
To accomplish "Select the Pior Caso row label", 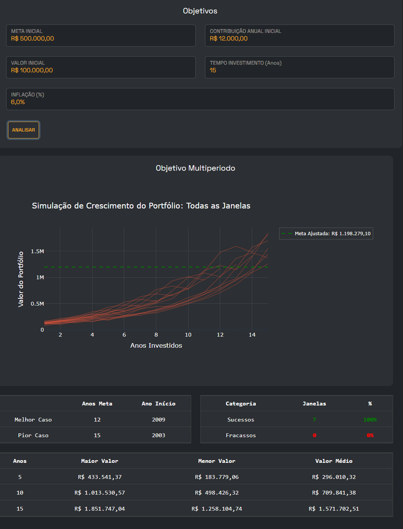I will tap(33, 435).
